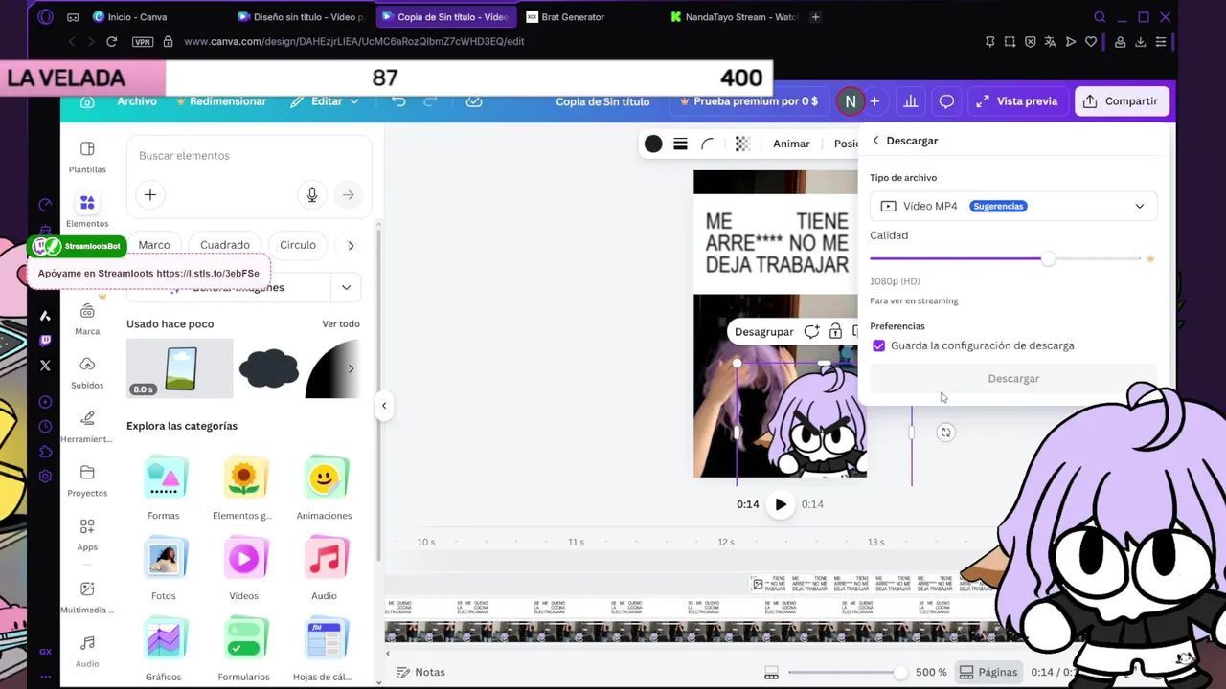Open the transparency checkerboard icon
Viewport: 1226px width, 689px height.
point(742,144)
